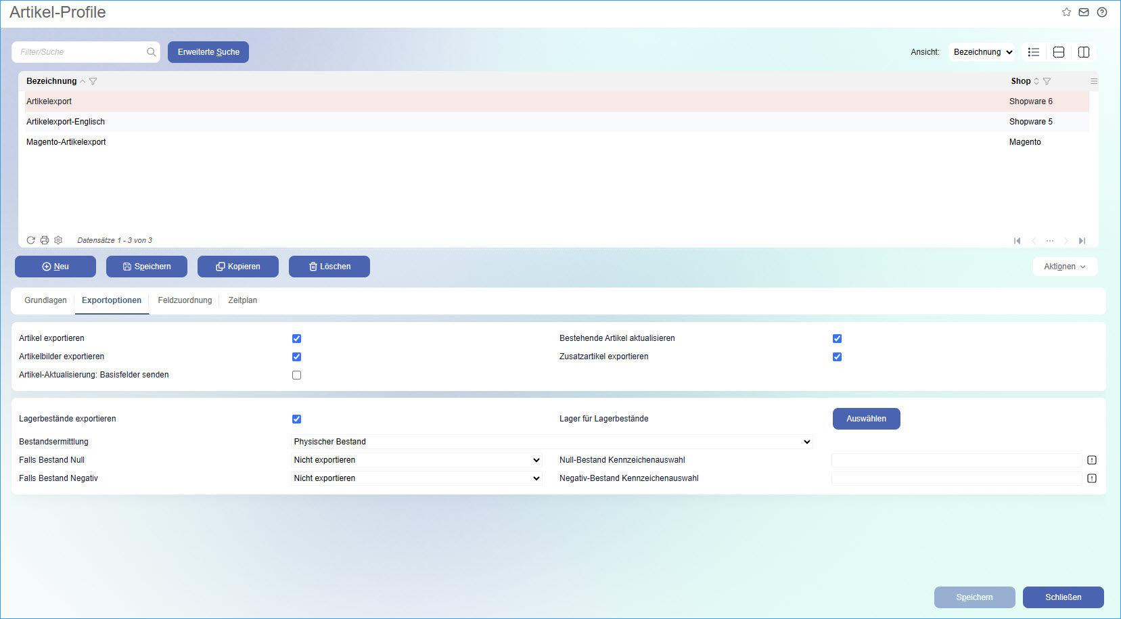Switch to the Grundlagen tab
Image resolution: width=1121 pixels, height=619 pixels.
click(x=45, y=300)
